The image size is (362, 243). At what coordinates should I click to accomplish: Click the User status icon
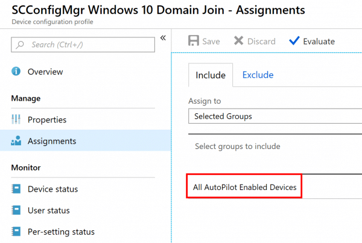coord(16,210)
